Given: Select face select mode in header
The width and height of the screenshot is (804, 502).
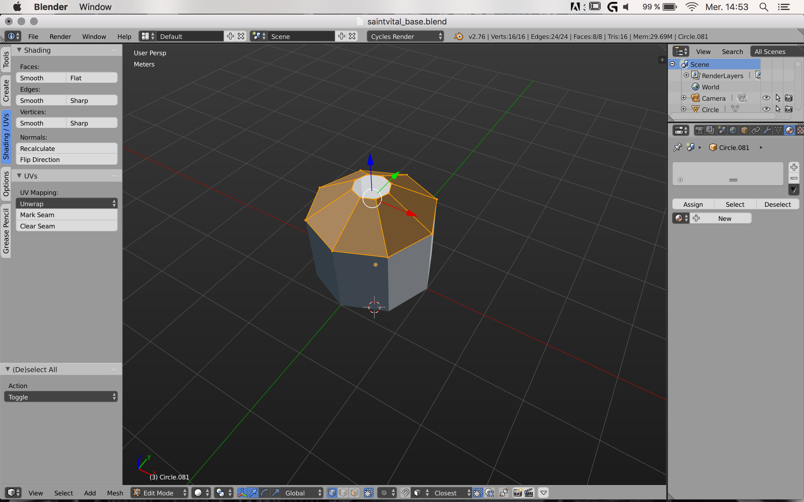Looking at the screenshot, I should point(355,493).
